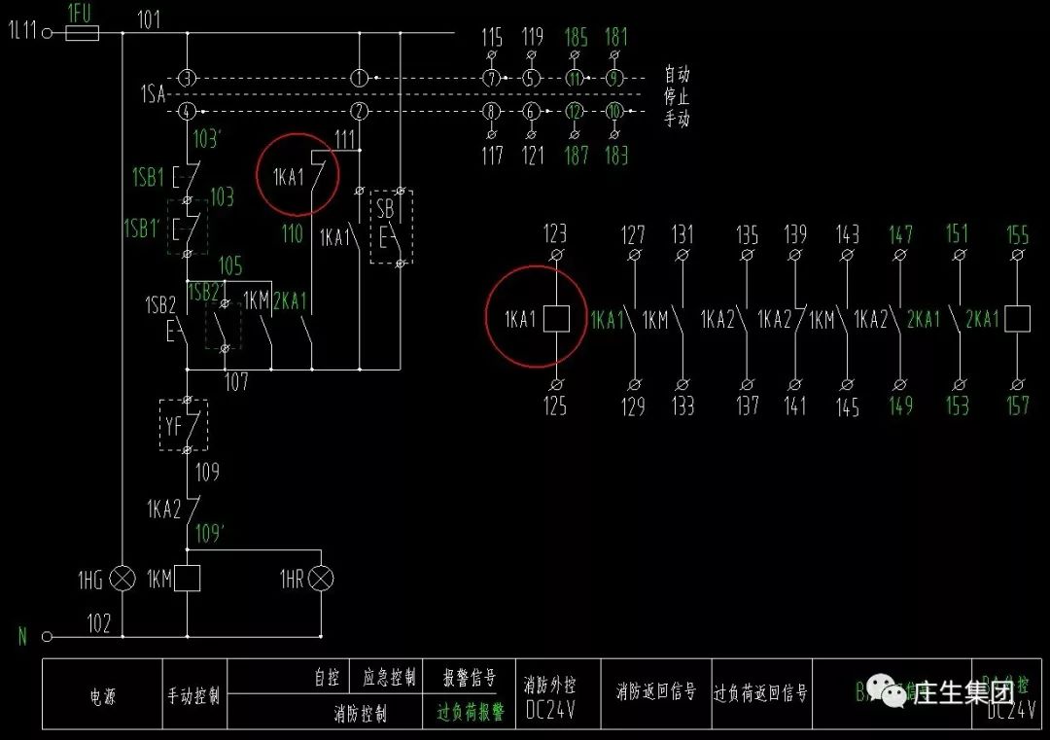Click terminal number 127
Viewport: 1050px width, 740px height.
coord(633,235)
